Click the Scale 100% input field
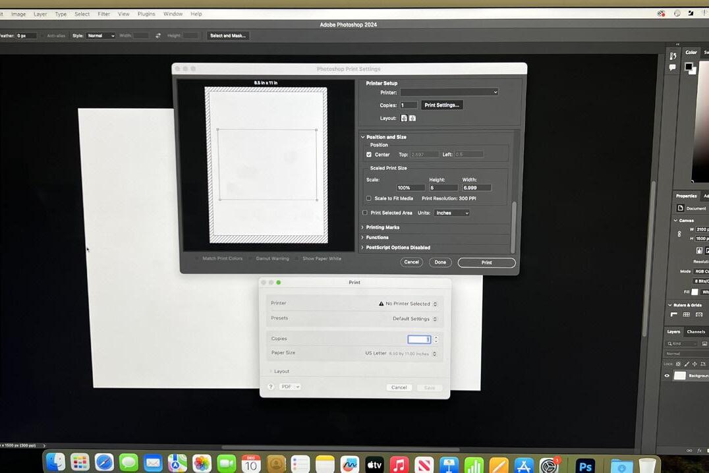Viewport: 709px width, 473px height. click(x=410, y=188)
